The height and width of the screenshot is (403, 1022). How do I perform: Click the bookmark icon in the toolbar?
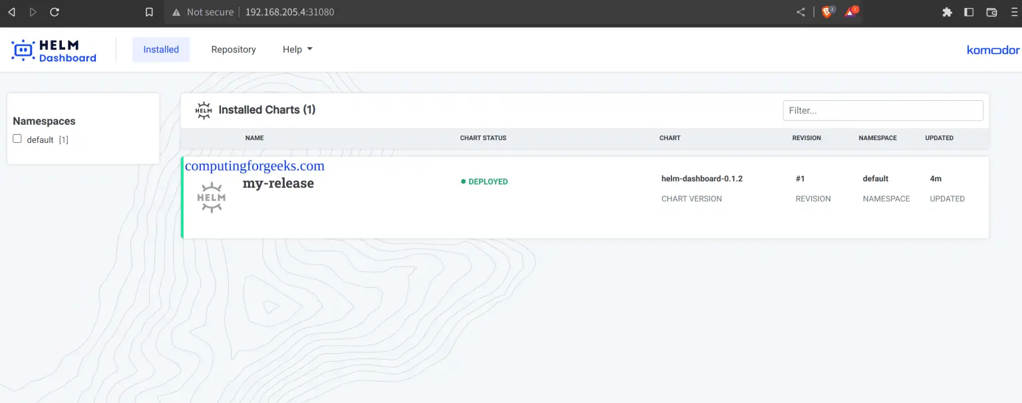[x=148, y=11]
